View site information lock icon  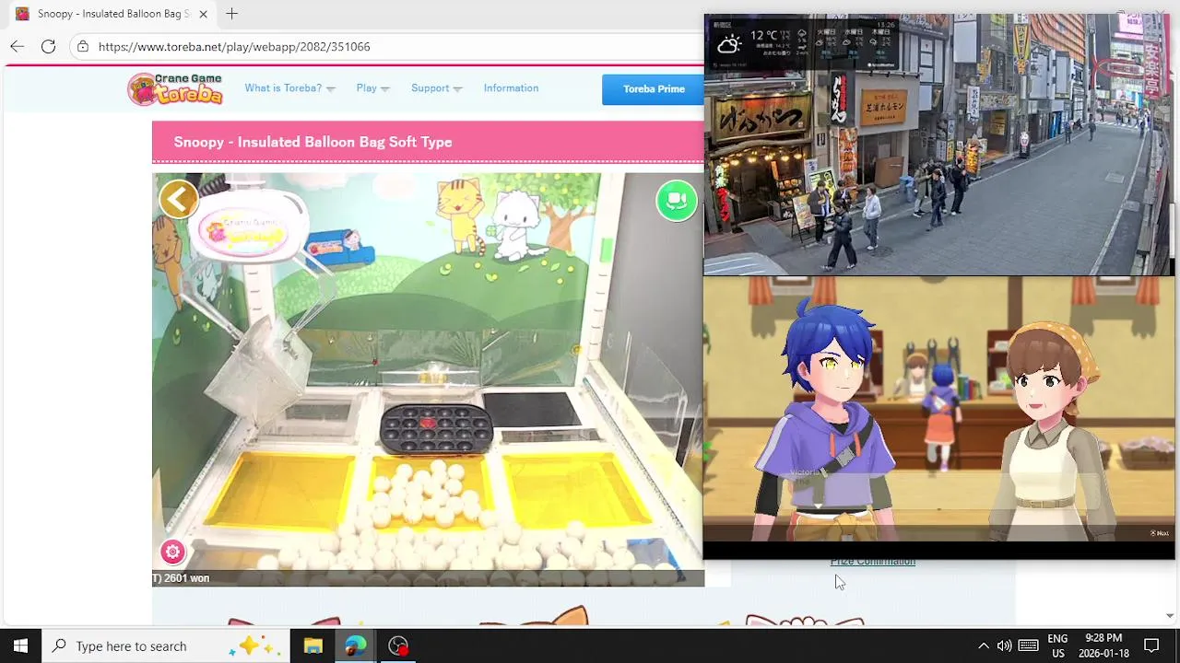click(83, 46)
